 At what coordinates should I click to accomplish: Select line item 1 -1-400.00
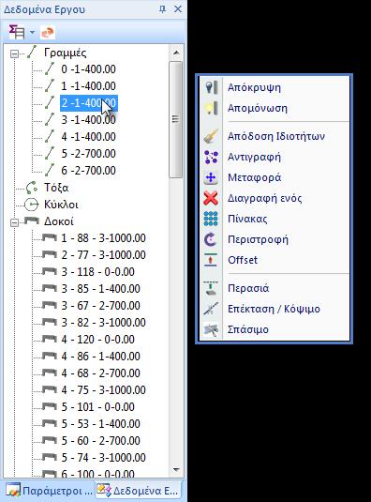[x=88, y=86]
